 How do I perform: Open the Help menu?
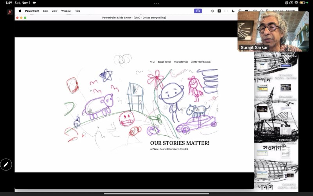77,11
